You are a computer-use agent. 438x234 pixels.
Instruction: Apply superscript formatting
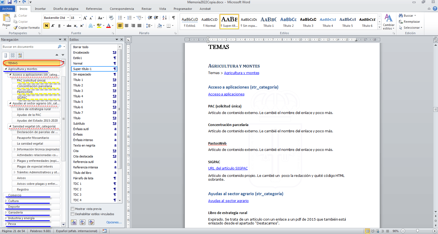click(x=82, y=26)
